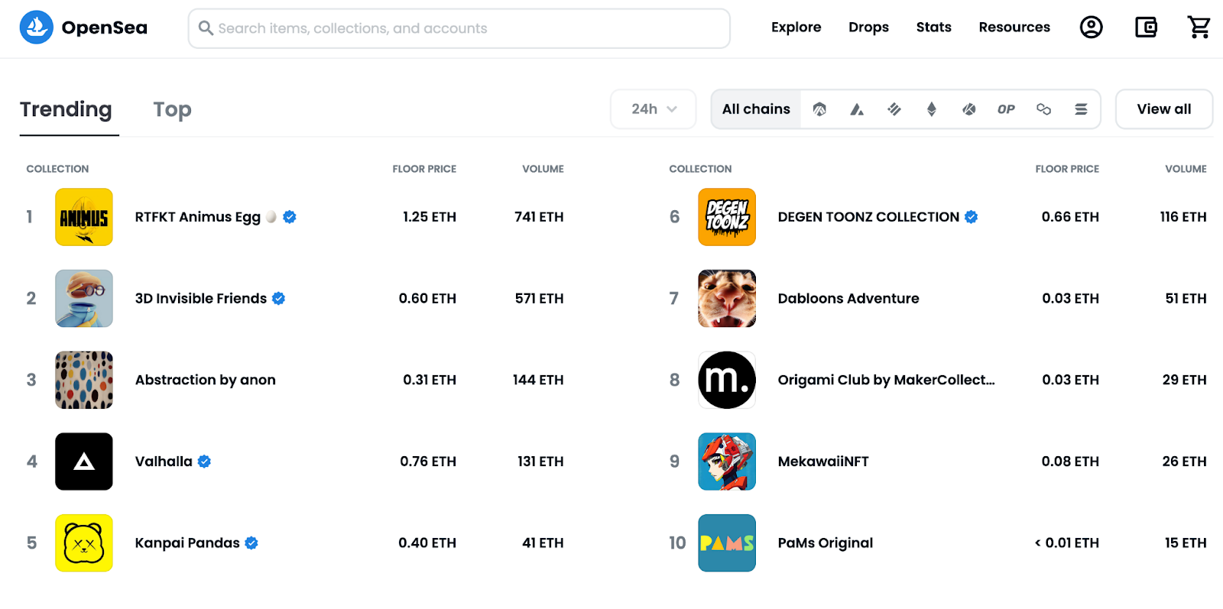Click the 1.25 ETH floor price

tap(429, 217)
